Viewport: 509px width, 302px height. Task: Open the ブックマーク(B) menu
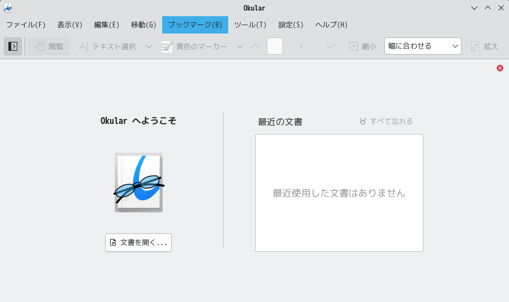(195, 25)
